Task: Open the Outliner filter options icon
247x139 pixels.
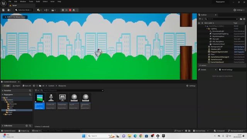Action: [x=201, y=19]
